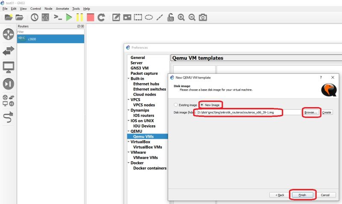
Task: Collapse the VirtualBox preferences section
Action: [129, 142]
